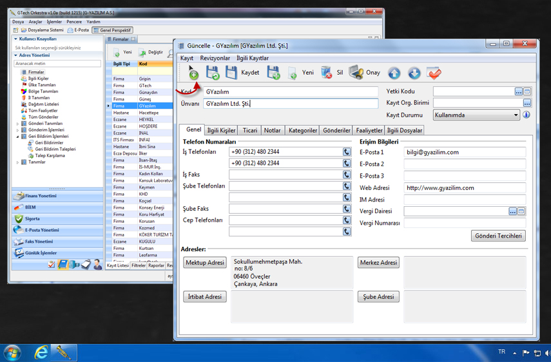
Task: Click Web Adresi input field
Action: click(x=465, y=188)
